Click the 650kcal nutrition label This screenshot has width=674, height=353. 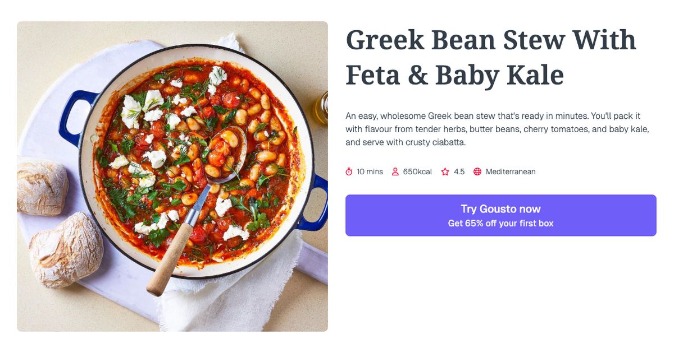tap(417, 171)
